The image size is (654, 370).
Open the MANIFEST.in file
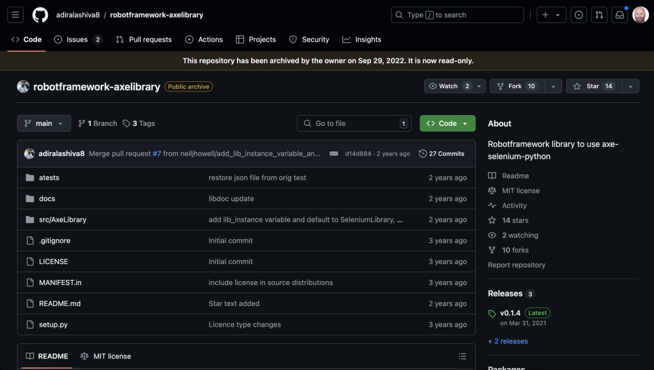click(x=60, y=282)
